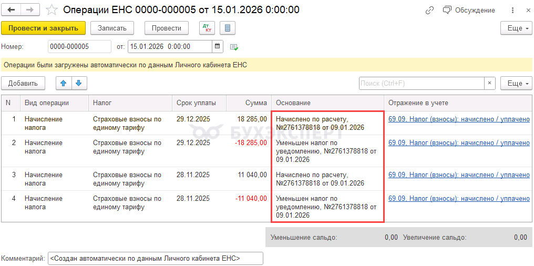534x266 pixels.
Task: Sort by Отражение в учете column header
Action: click(x=458, y=103)
